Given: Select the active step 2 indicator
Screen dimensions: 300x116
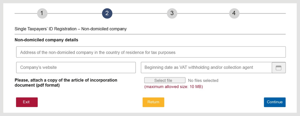Looking at the screenshot, I should pos(107,13).
